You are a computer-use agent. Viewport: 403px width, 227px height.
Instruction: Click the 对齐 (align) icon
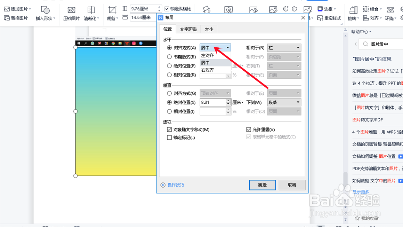coord(366,18)
